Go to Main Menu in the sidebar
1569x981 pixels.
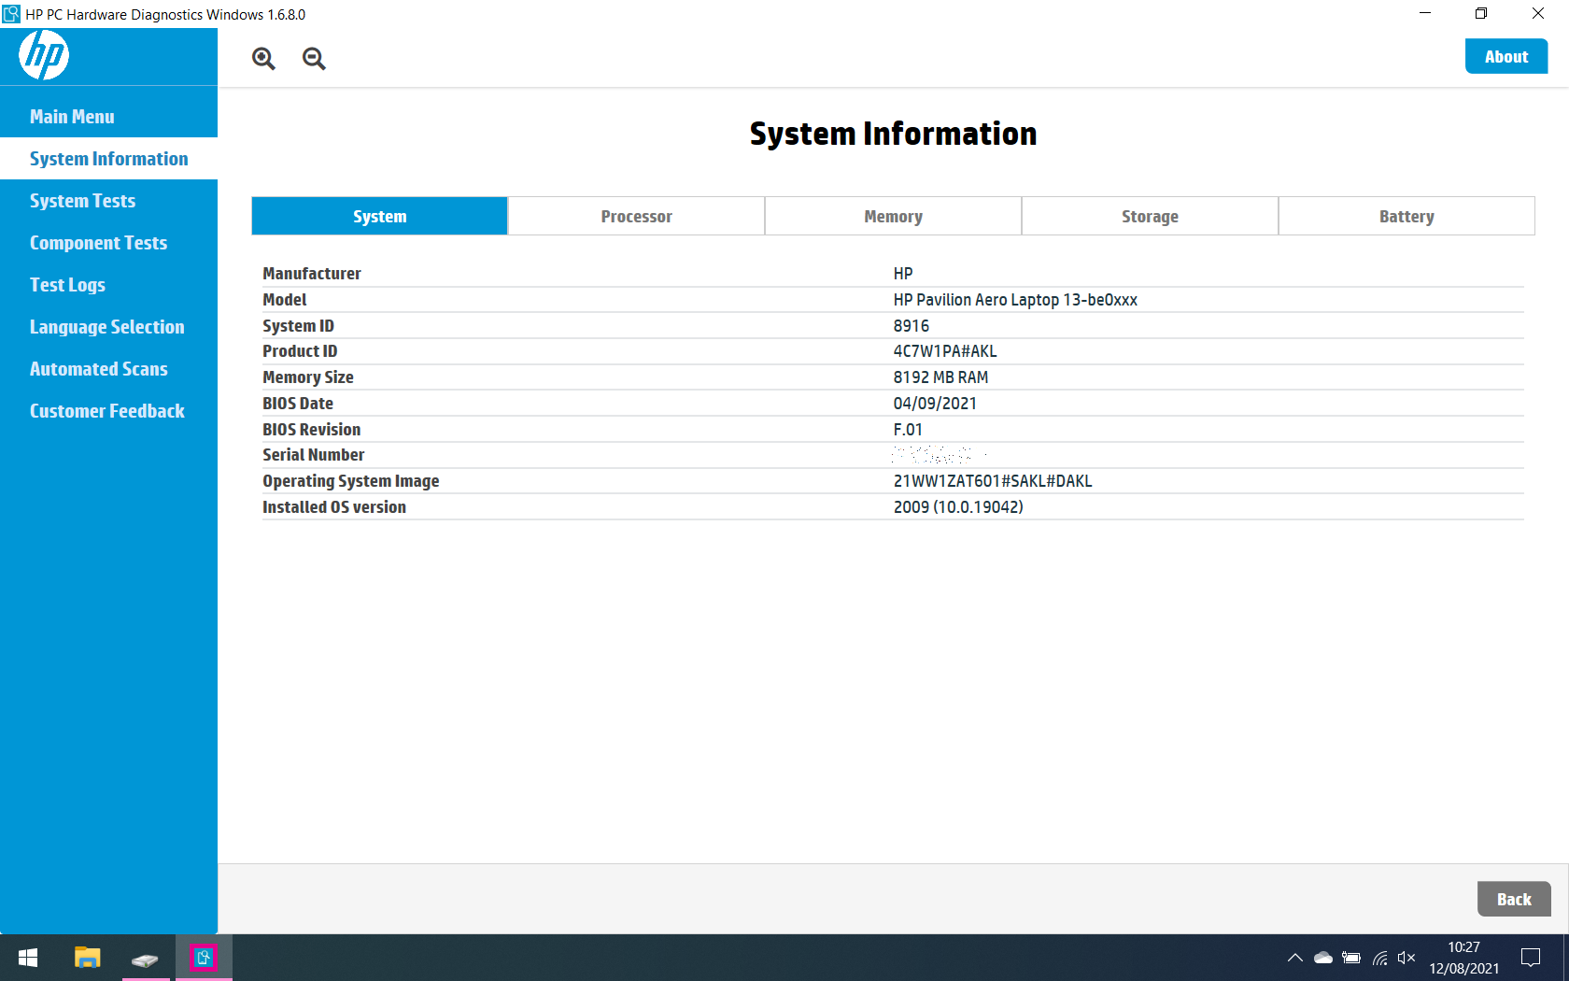click(x=108, y=117)
